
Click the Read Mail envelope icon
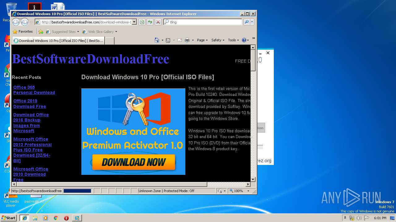(179, 40)
